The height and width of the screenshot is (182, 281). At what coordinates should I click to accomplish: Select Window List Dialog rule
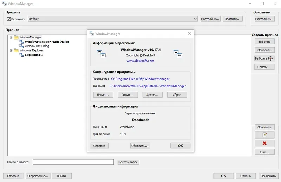(37, 46)
